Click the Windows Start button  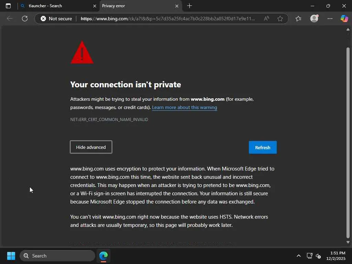(11, 256)
